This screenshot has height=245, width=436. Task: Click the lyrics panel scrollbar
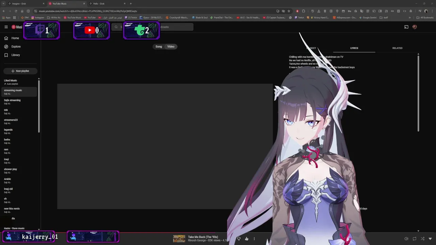pyautogui.click(x=418, y=94)
